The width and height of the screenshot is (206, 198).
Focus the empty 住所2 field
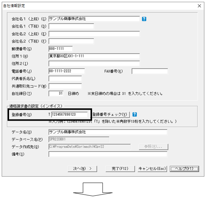tap(94, 63)
